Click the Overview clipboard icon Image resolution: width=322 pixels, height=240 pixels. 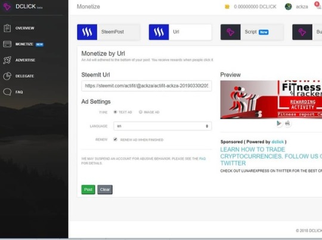point(7,28)
